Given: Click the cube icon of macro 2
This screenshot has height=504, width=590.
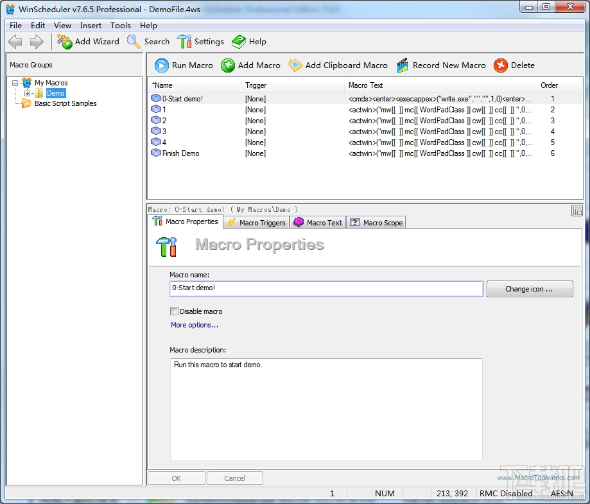Looking at the screenshot, I should (x=156, y=120).
